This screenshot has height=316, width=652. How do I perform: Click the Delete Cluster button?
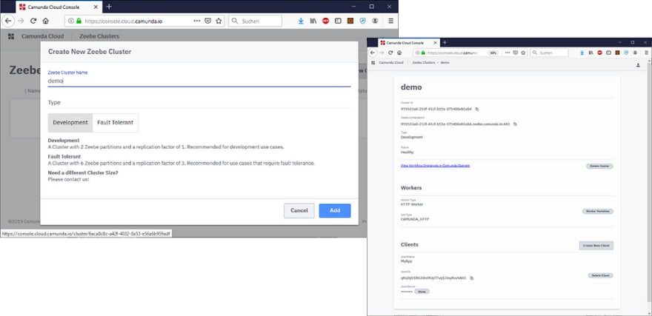tap(599, 166)
